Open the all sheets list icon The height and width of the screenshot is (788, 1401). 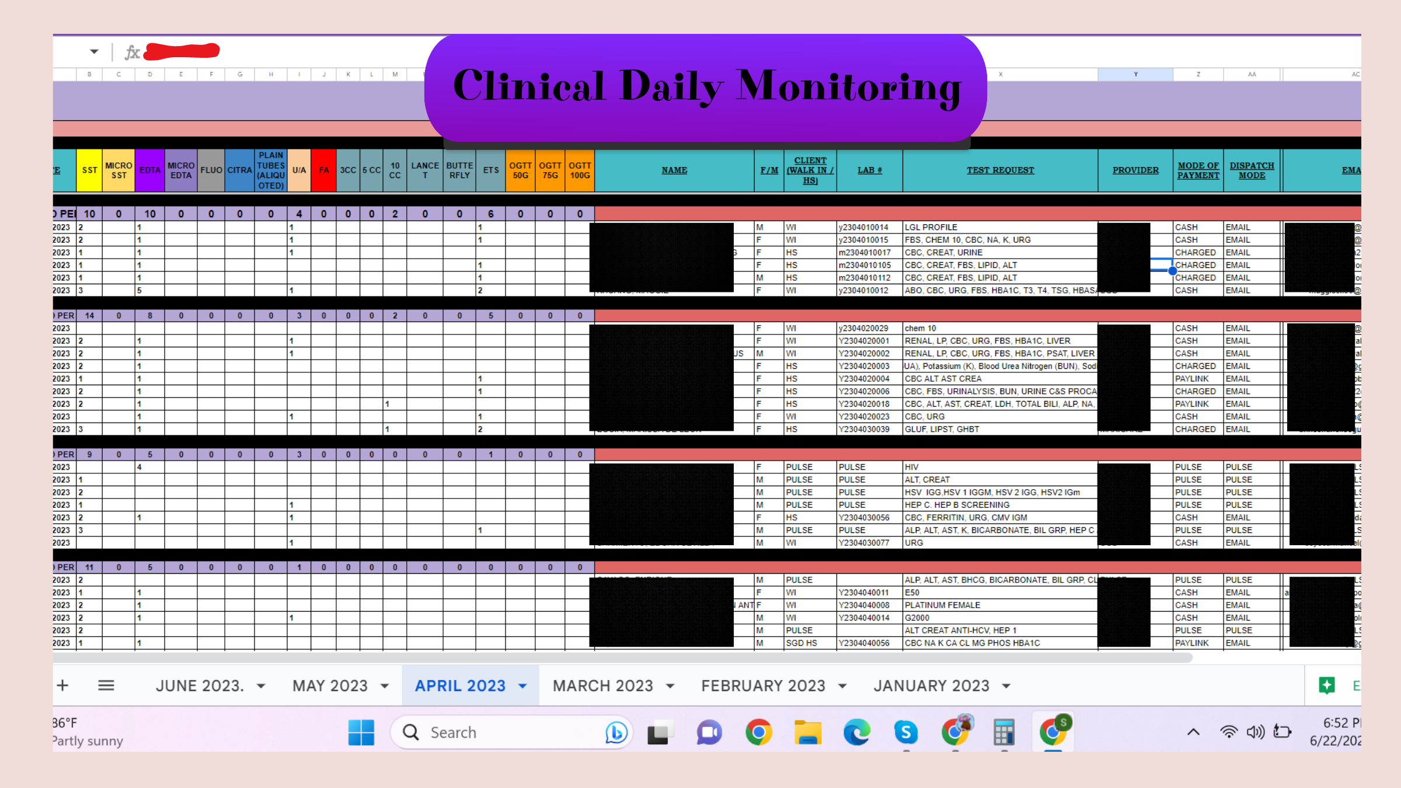point(106,685)
